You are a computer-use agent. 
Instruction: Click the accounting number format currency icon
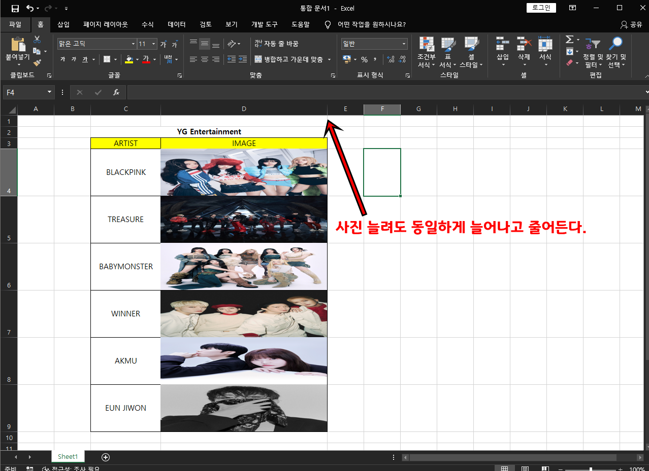tap(347, 59)
